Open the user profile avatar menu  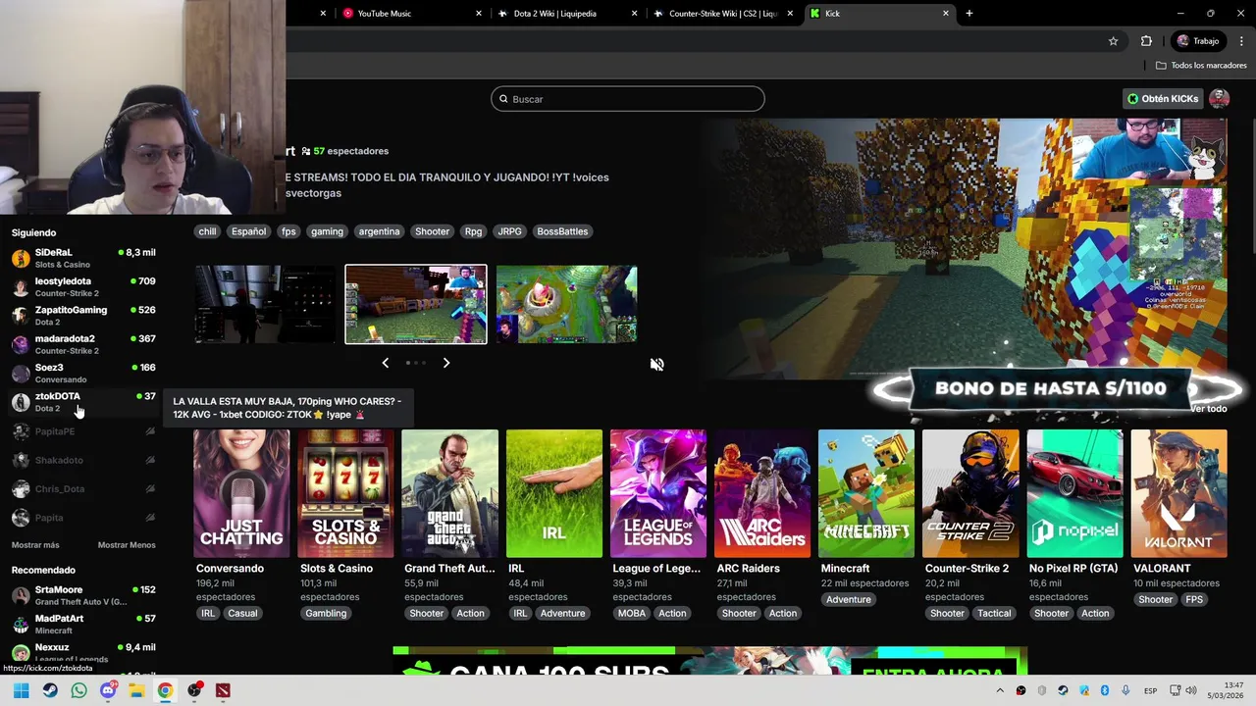pos(1219,99)
